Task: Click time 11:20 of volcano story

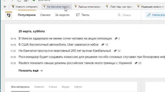Action: [x=13, y=51]
